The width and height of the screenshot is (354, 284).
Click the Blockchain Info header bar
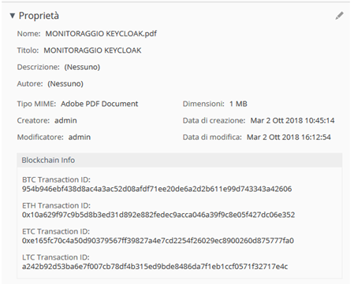tap(180, 160)
